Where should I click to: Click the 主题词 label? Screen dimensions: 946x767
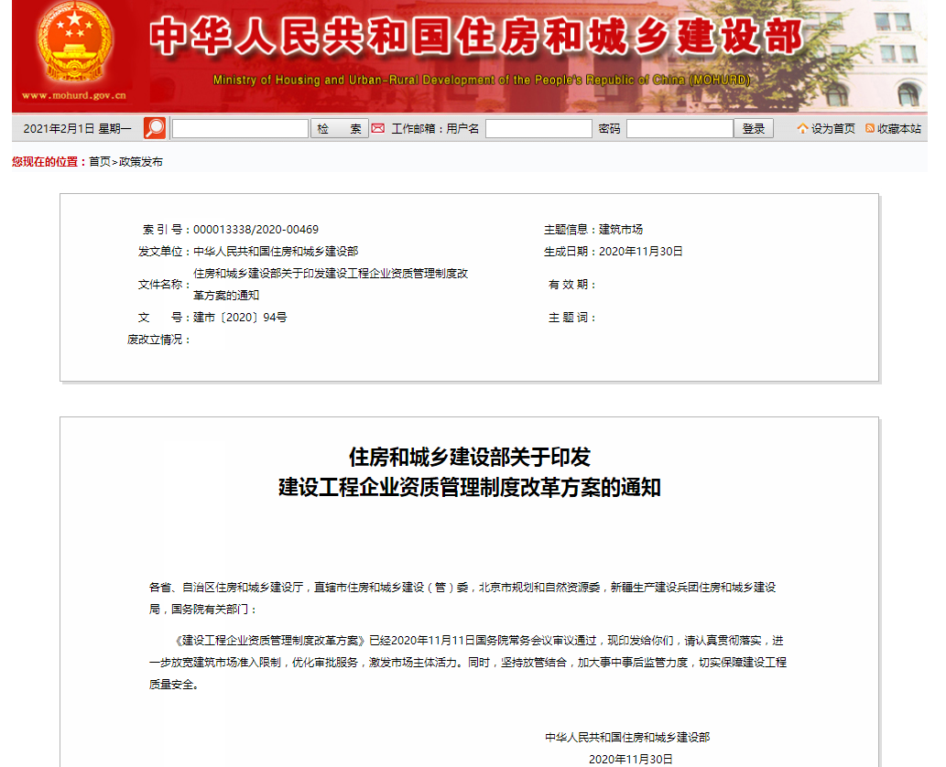tap(572, 318)
